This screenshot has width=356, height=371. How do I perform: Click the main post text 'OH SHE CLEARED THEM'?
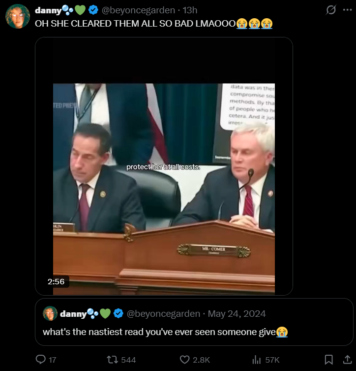(88, 24)
